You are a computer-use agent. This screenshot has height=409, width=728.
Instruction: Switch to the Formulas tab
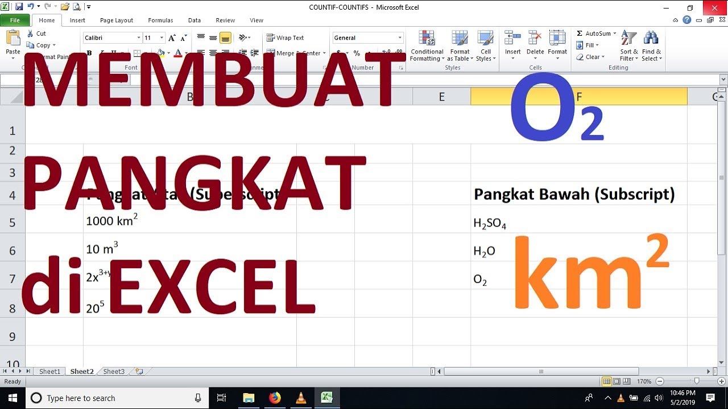coord(160,20)
